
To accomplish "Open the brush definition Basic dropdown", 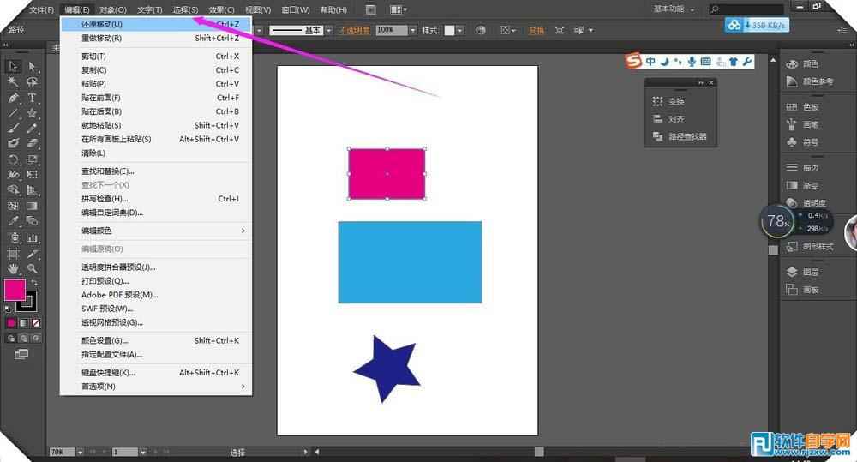I will point(328,31).
